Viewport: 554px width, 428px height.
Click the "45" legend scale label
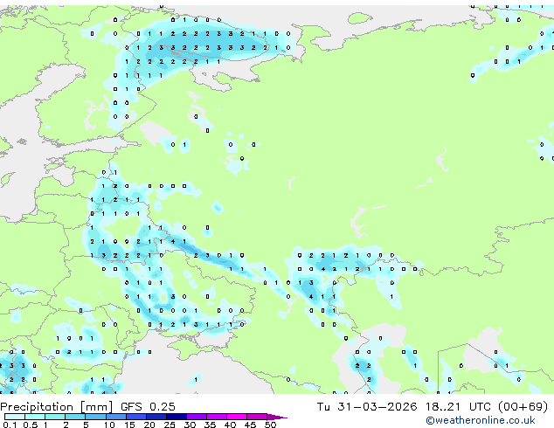pos(250,425)
